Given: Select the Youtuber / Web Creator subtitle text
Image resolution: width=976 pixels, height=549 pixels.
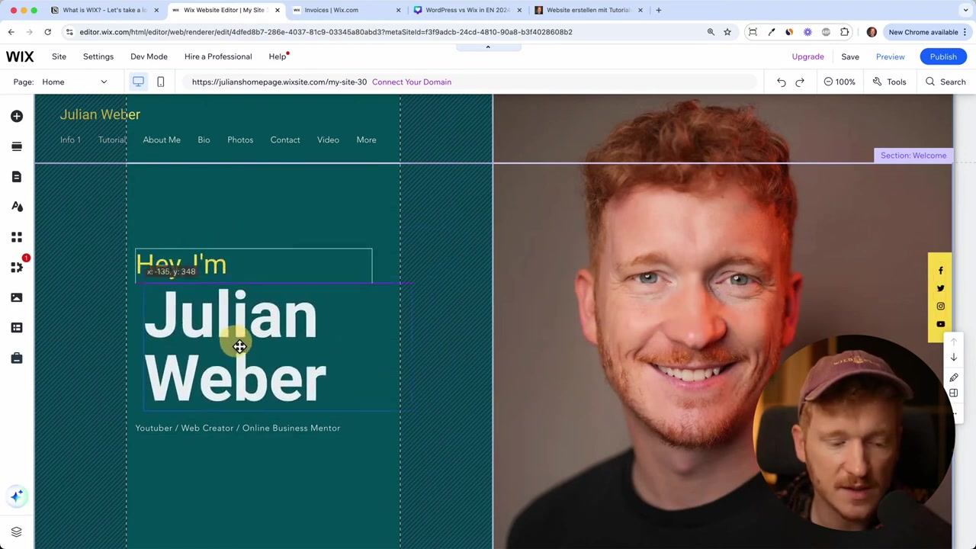Looking at the screenshot, I should 238,428.
